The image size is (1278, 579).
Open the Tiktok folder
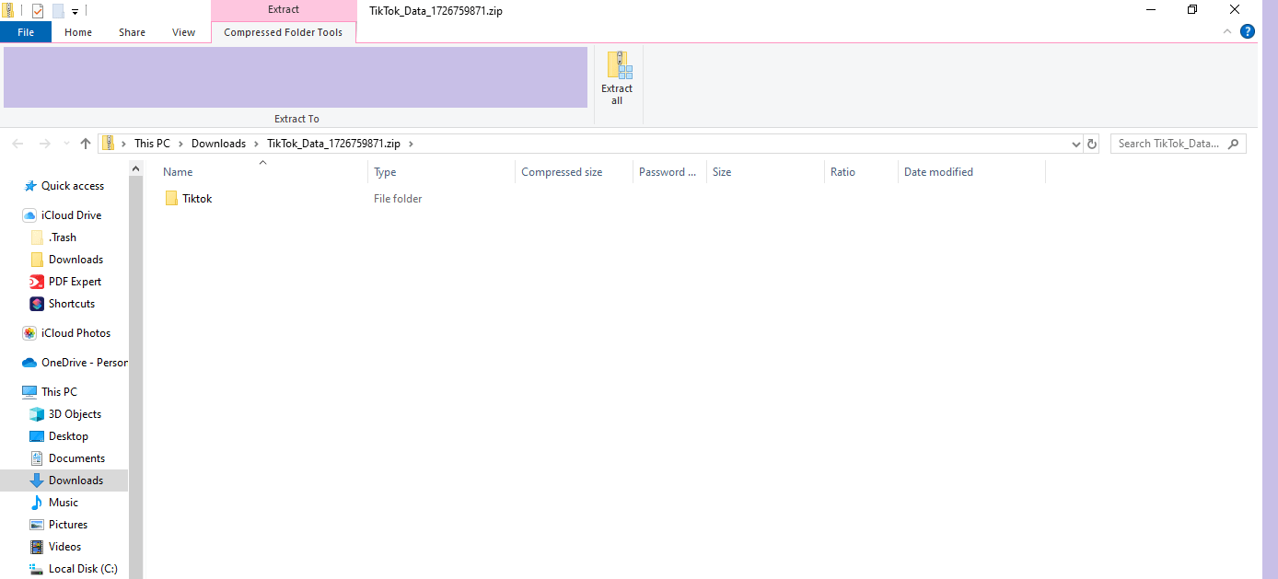pos(196,199)
